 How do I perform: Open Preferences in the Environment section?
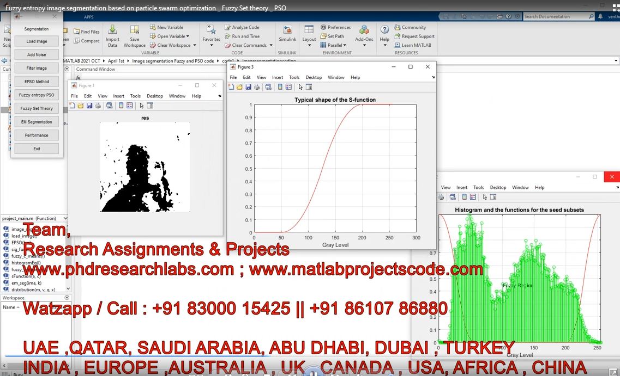pos(335,27)
